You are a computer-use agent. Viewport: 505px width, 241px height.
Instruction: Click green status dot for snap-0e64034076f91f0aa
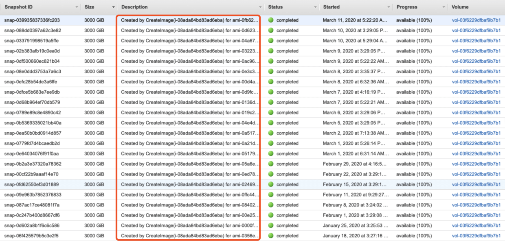click(271, 153)
